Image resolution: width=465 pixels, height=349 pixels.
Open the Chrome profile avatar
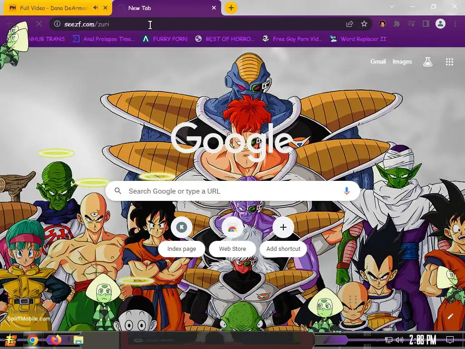pos(440,24)
